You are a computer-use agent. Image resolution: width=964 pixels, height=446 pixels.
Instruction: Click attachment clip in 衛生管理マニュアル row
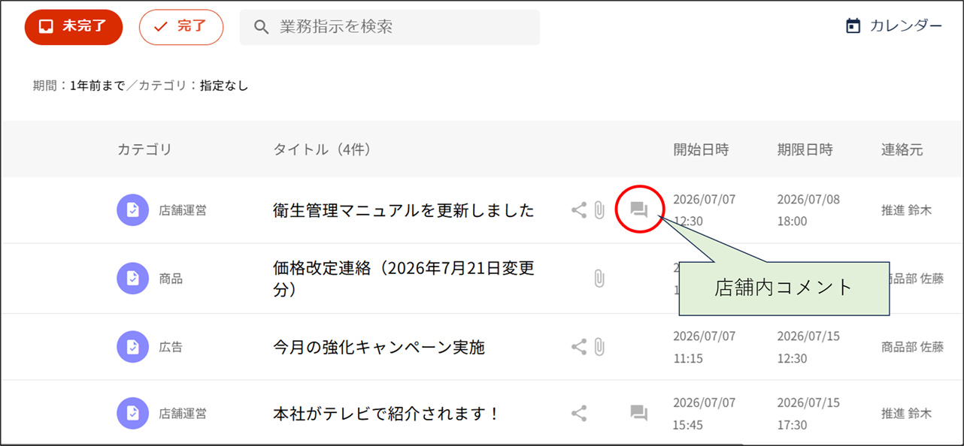[x=599, y=210]
